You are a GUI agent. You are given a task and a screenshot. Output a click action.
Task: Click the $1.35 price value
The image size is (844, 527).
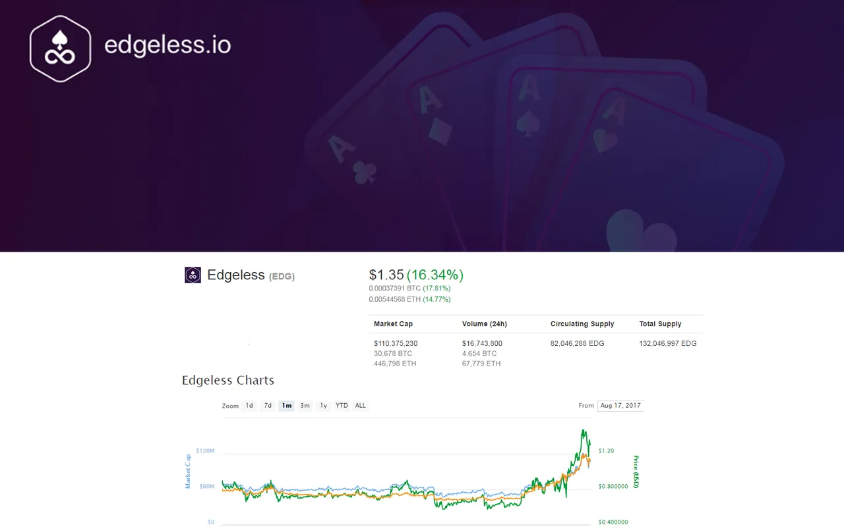386,275
